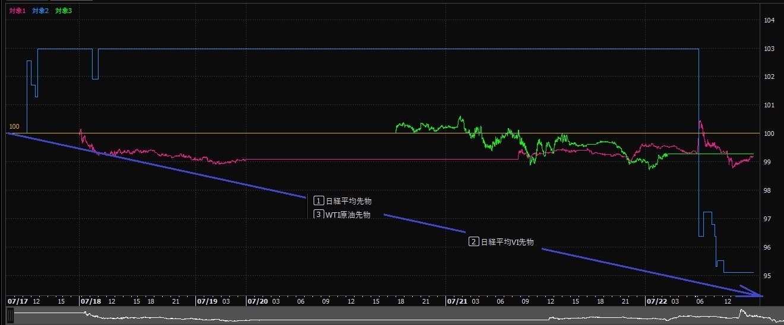Jump to the 07/17 date marker
Image resolution: width=784 pixels, height=325 pixels.
(x=17, y=301)
